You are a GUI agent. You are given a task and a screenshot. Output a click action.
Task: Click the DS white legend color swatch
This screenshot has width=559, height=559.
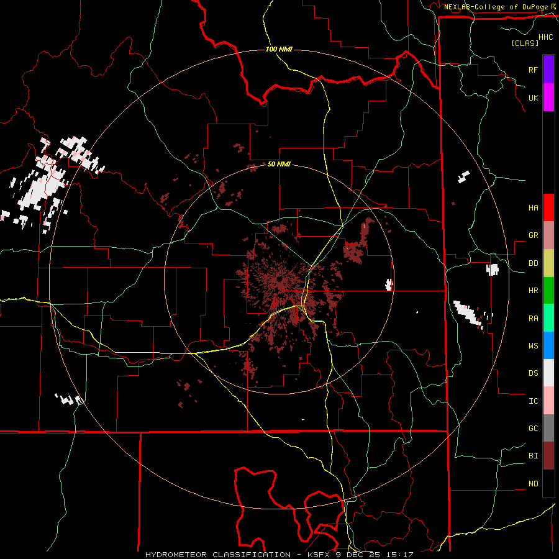(548, 373)
